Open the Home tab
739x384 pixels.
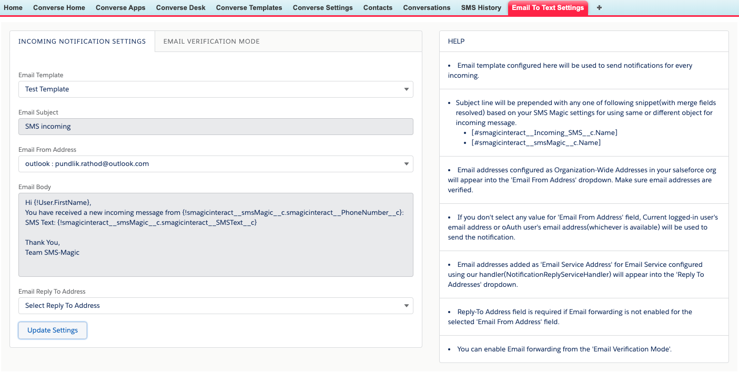tap(13, 8)
